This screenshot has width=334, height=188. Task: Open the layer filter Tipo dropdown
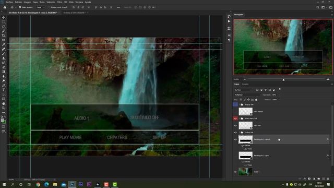click(x=243, y=90)
